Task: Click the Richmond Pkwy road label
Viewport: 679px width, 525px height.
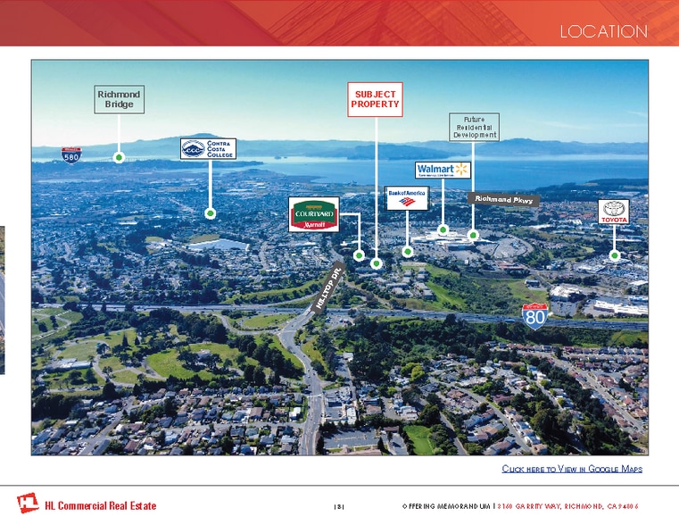Action: 504,199
